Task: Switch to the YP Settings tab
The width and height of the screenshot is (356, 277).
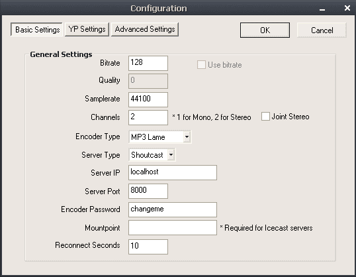Action: 87,29
